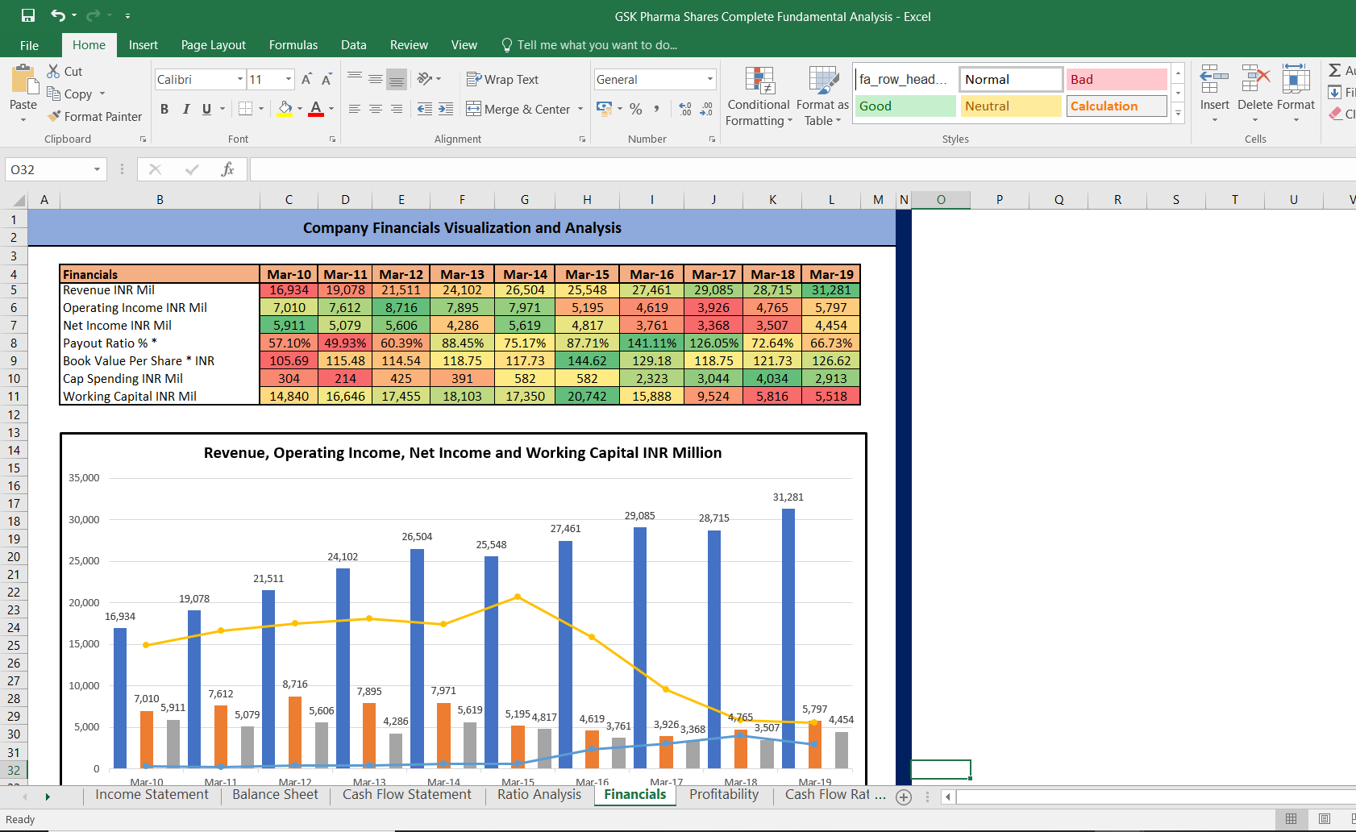The width and height of the screenshot is (1356, 832).
Task: Toggle Top Align
Action: tap(355, 79)
